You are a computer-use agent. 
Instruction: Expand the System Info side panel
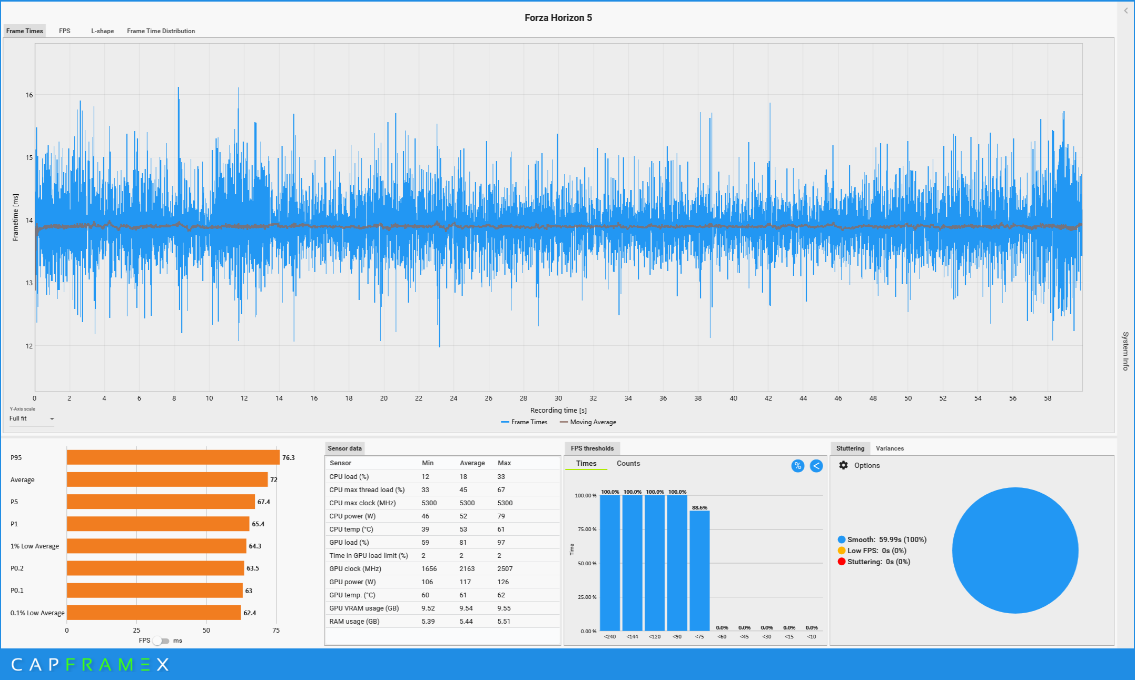tap(1126, 351)
